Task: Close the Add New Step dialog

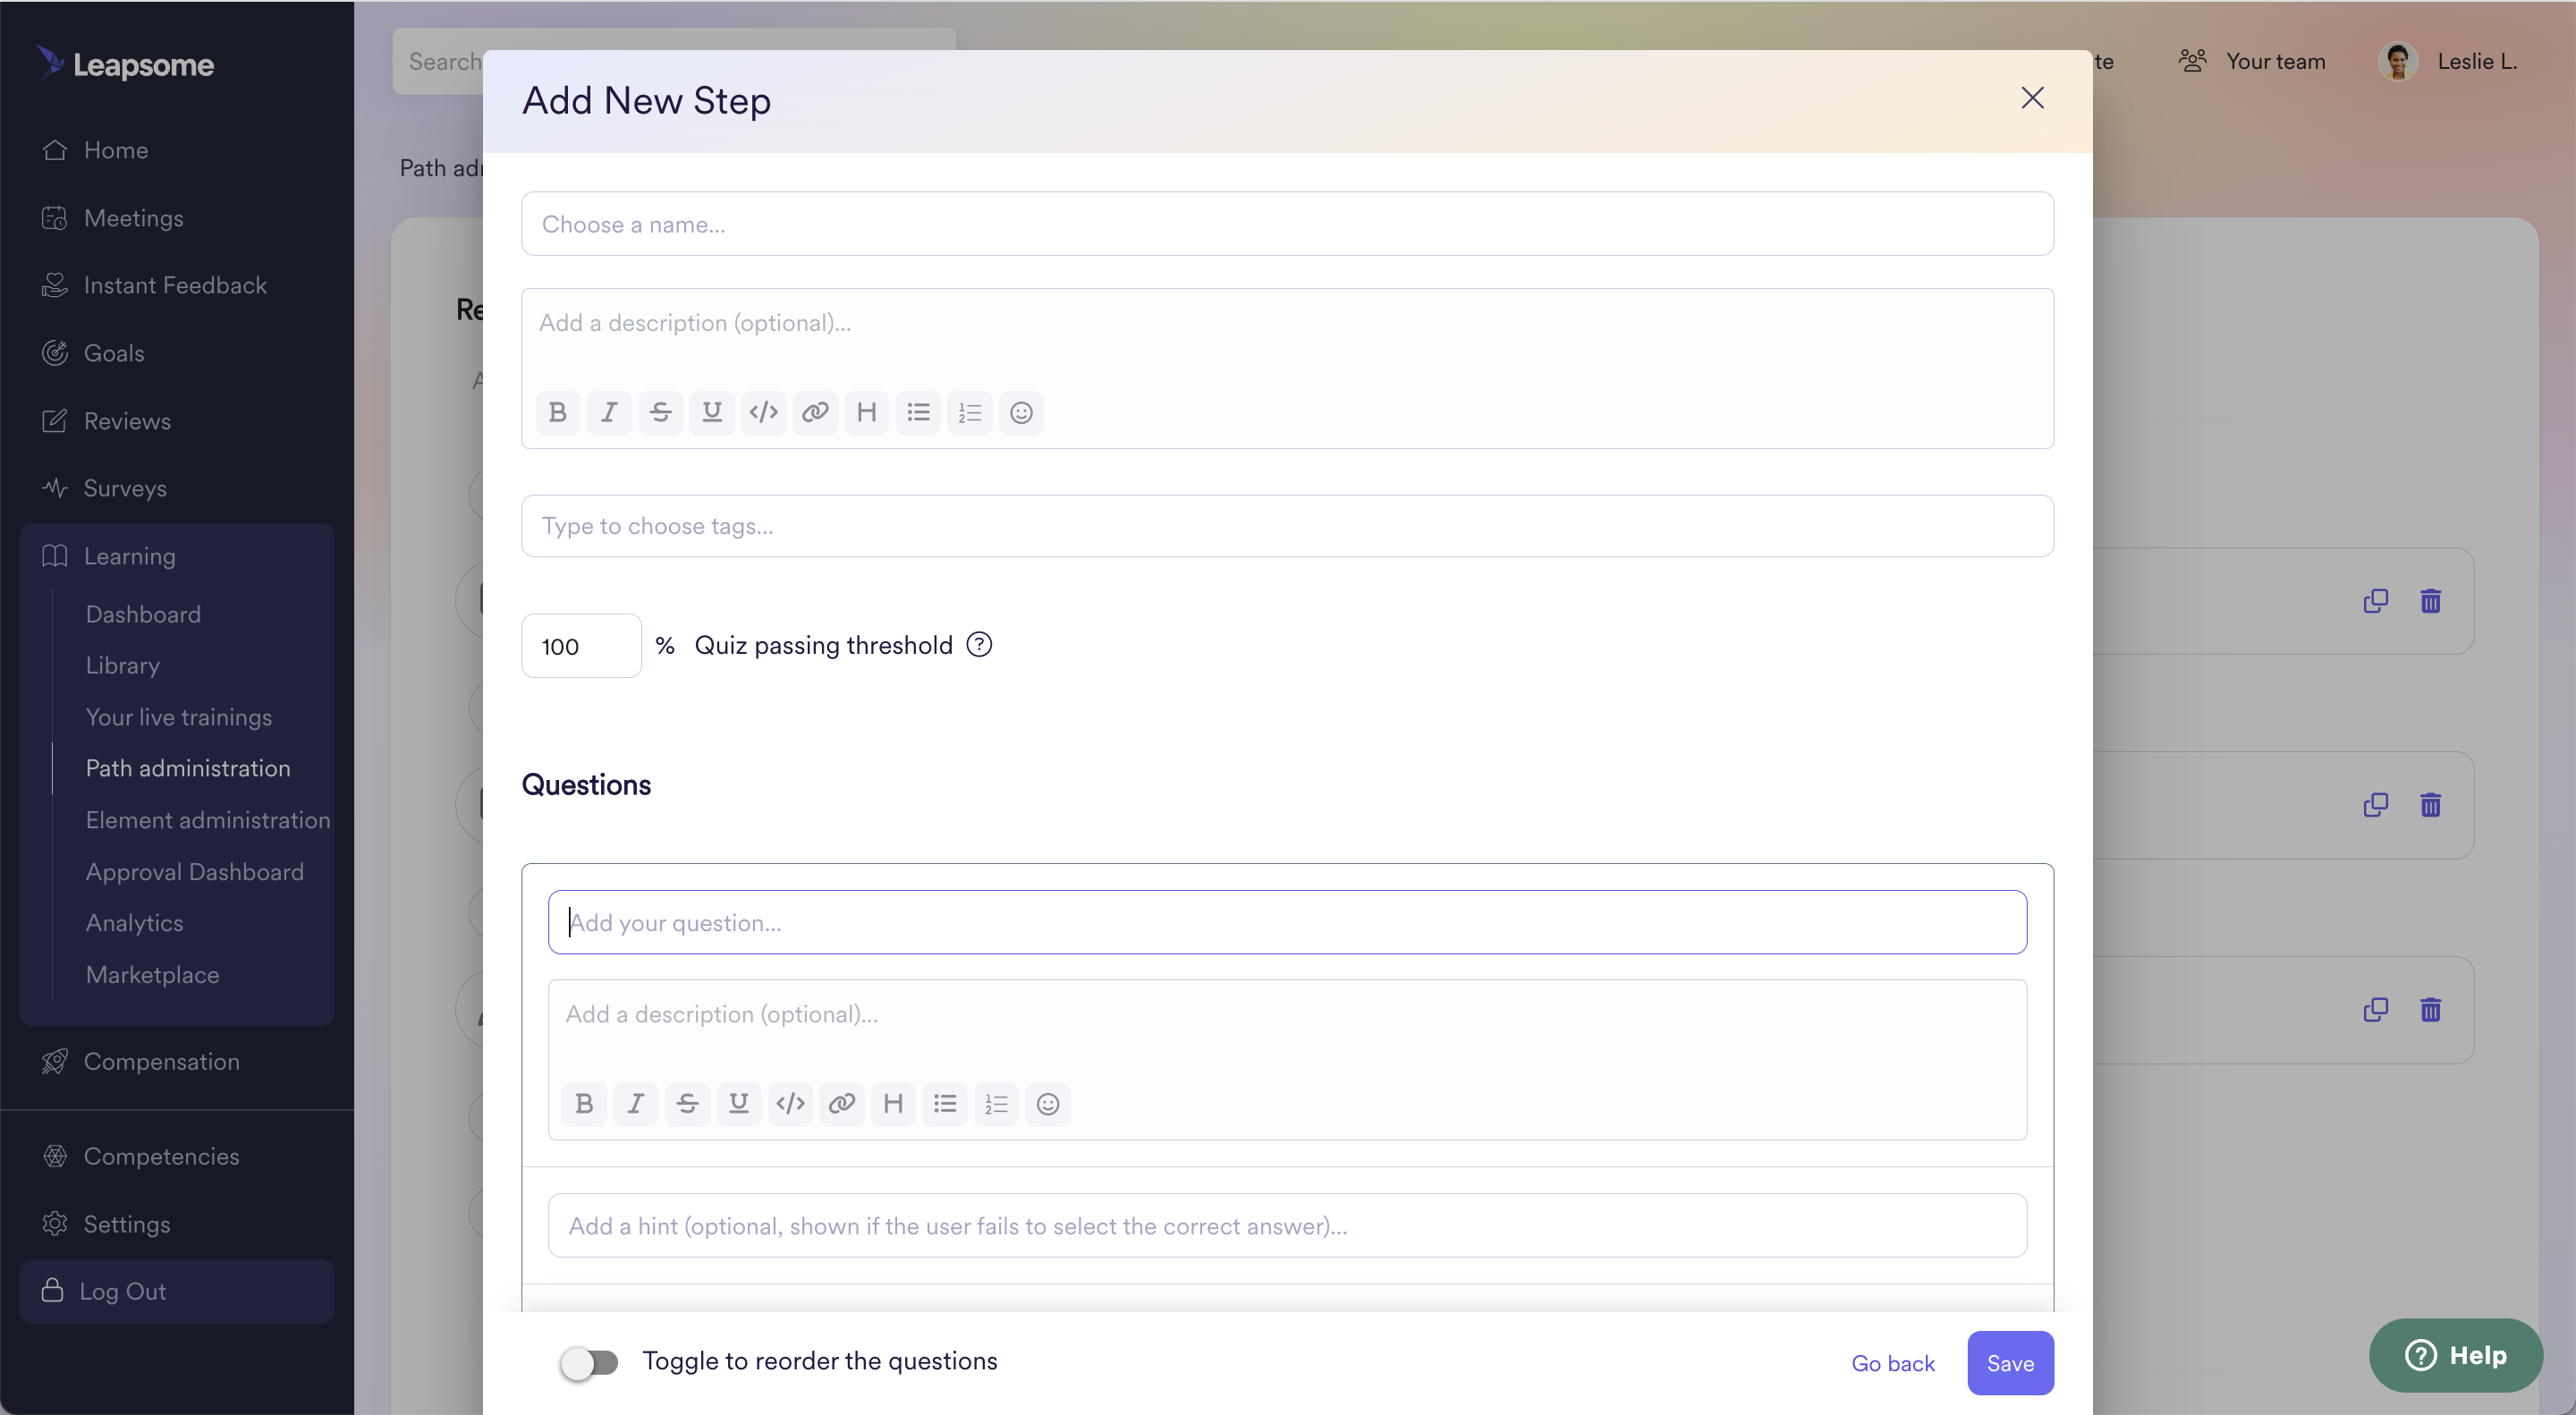Action: (2032, 98)
